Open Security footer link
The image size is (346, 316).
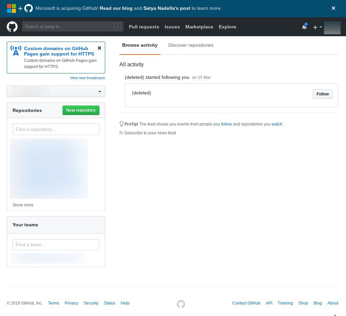click(x=91, y=303)
